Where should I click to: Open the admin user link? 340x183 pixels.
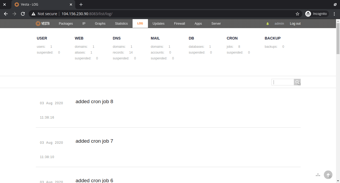[x=279, y=23]
